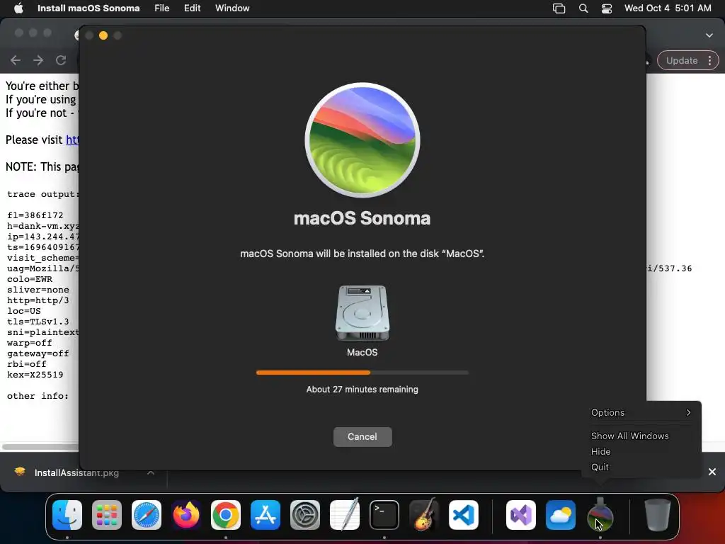Click the screen mirroring menu bar icon
This screenshot has height=544, width=725.
pos(559,8)
